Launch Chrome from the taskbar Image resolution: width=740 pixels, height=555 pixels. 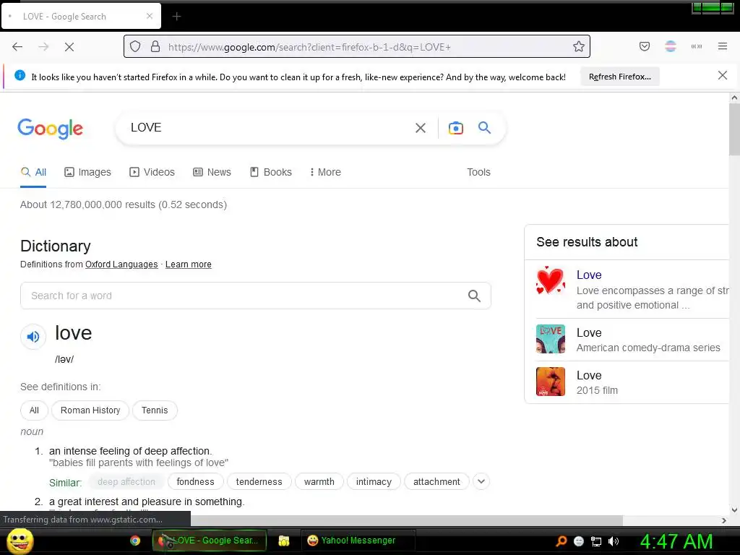point(135,541)
